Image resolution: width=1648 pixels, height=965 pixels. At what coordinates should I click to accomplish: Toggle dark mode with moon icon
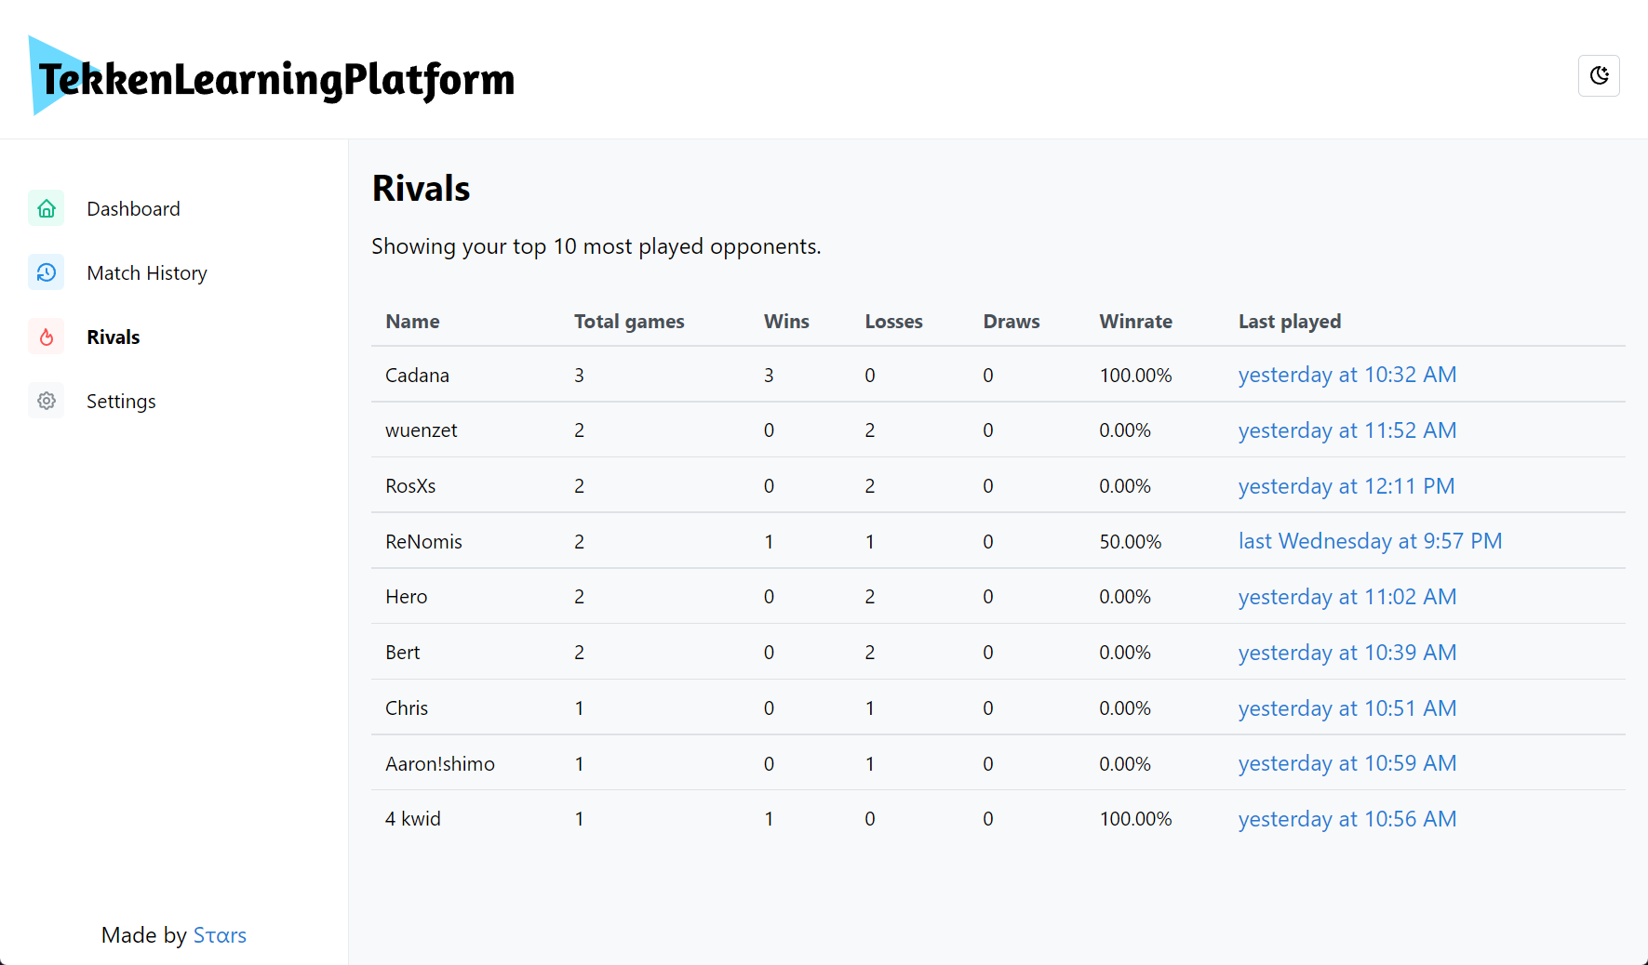coord(1599,75)
